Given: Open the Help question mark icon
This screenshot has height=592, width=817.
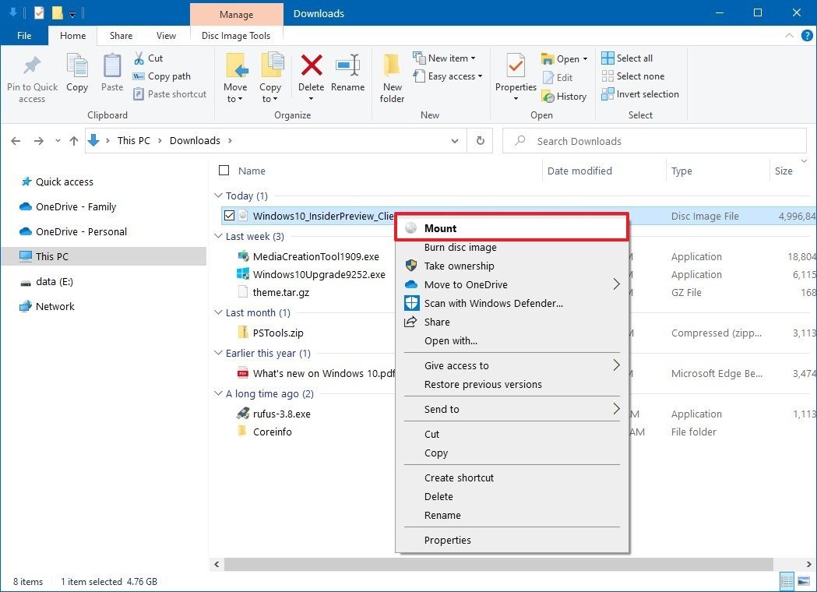Looking at the screenshot, I should pyautogui.click(x=807, y=35).
